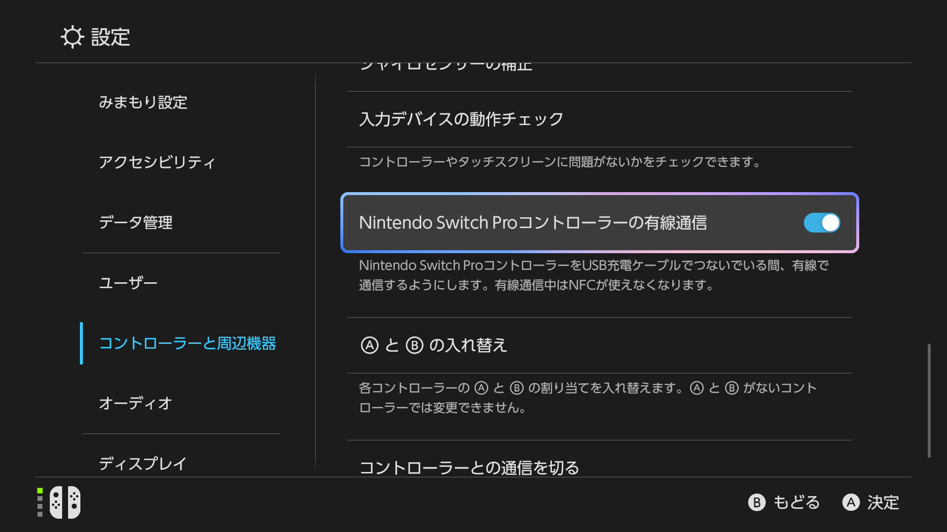Viewport: 947px width, 532px height.
Task: Select the Nintendo Switch Proコントローラーの有線通信 row
Action: click(600, 223)
